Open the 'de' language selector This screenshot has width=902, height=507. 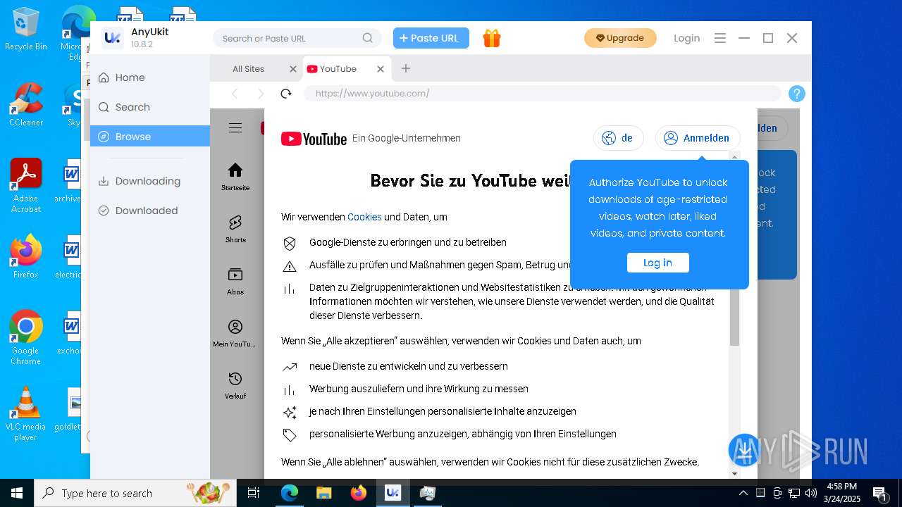pyautogui.click(x=619, y=138)
